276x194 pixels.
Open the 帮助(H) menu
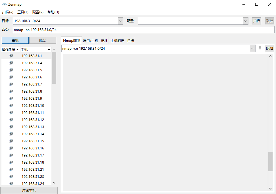pyautogui.click(x=53, y=12)
